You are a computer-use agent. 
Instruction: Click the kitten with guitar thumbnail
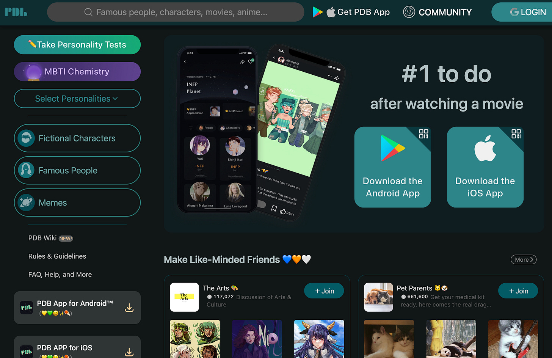513,339
